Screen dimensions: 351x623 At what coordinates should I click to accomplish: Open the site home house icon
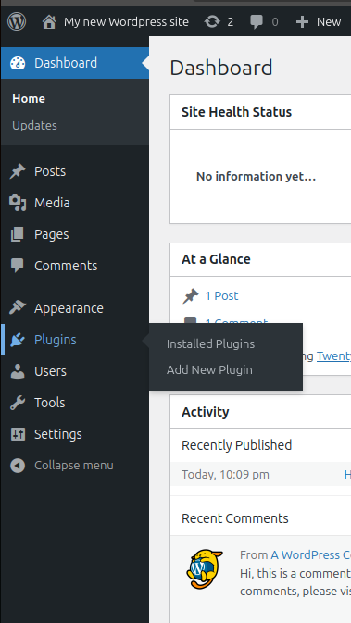pos(49,21)
